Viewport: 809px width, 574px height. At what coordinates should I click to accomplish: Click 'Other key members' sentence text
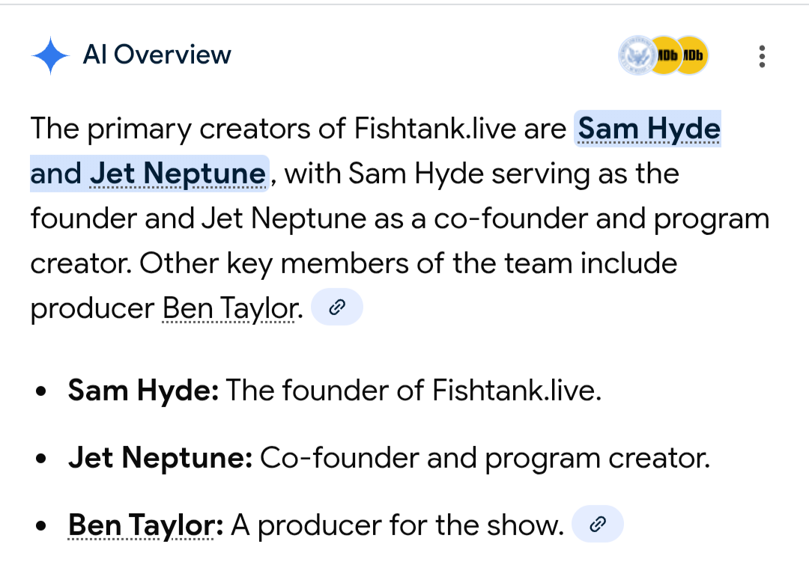coord(407,263)
